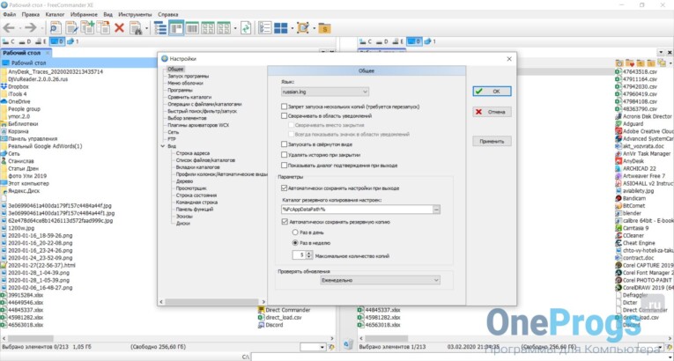Click the red X delete toolbar icon
Image resolution: width=674 pixels, height=361 pixels.
[119, 28]
